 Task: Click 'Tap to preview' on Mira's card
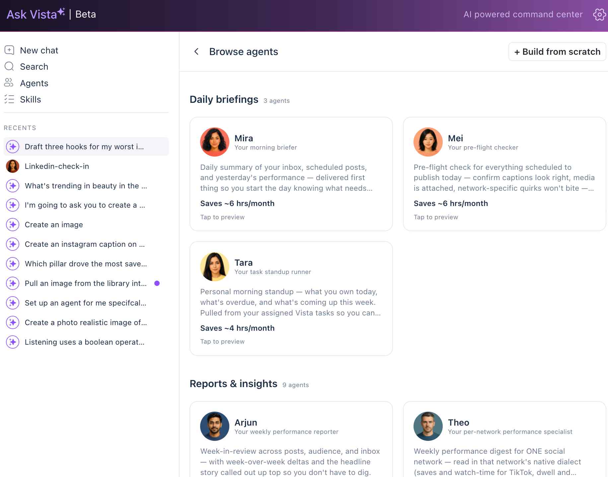tap(222, 217)
